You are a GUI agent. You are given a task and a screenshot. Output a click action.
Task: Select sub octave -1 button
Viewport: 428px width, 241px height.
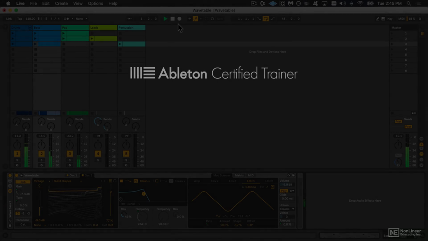point(23,214)
